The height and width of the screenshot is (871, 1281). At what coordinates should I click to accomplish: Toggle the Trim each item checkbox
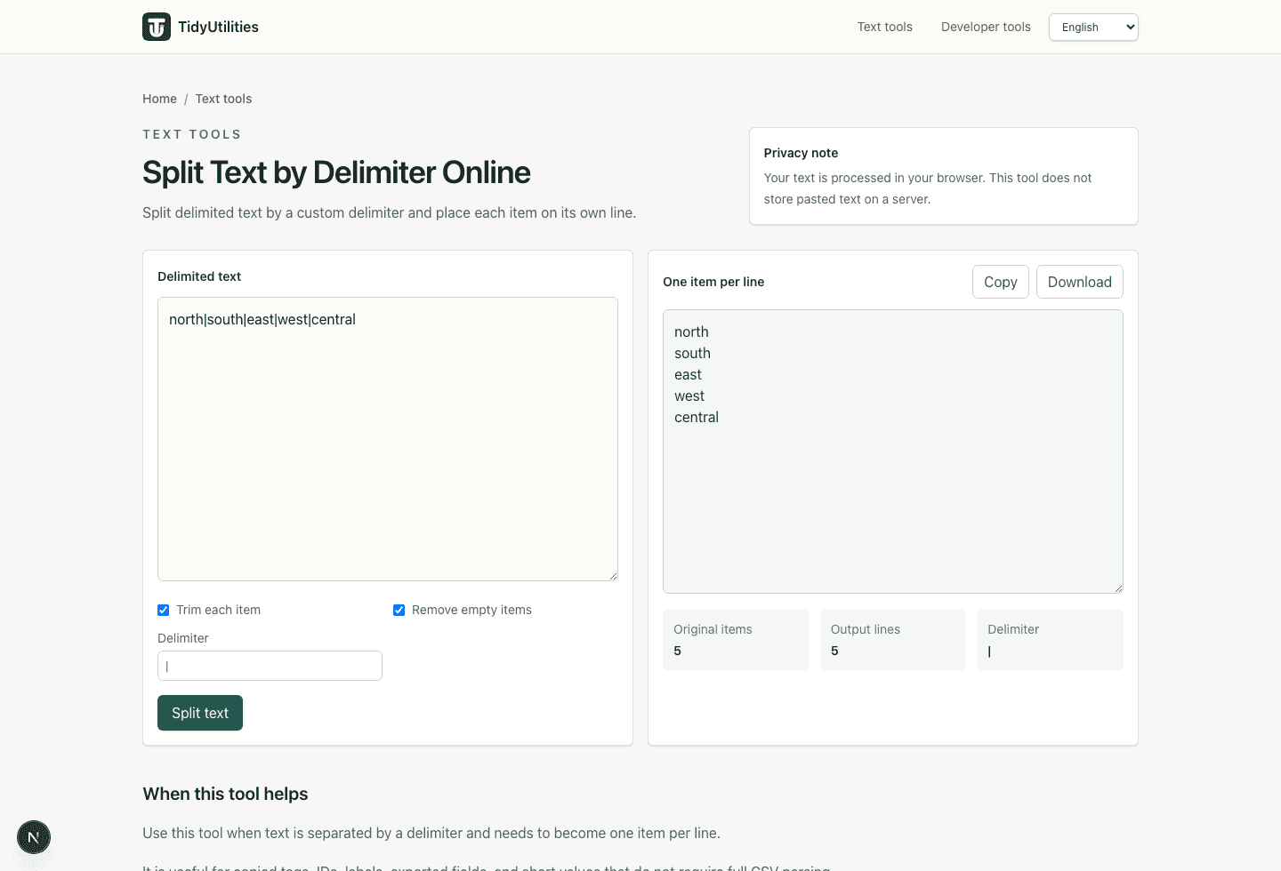(x=164, y=610)
